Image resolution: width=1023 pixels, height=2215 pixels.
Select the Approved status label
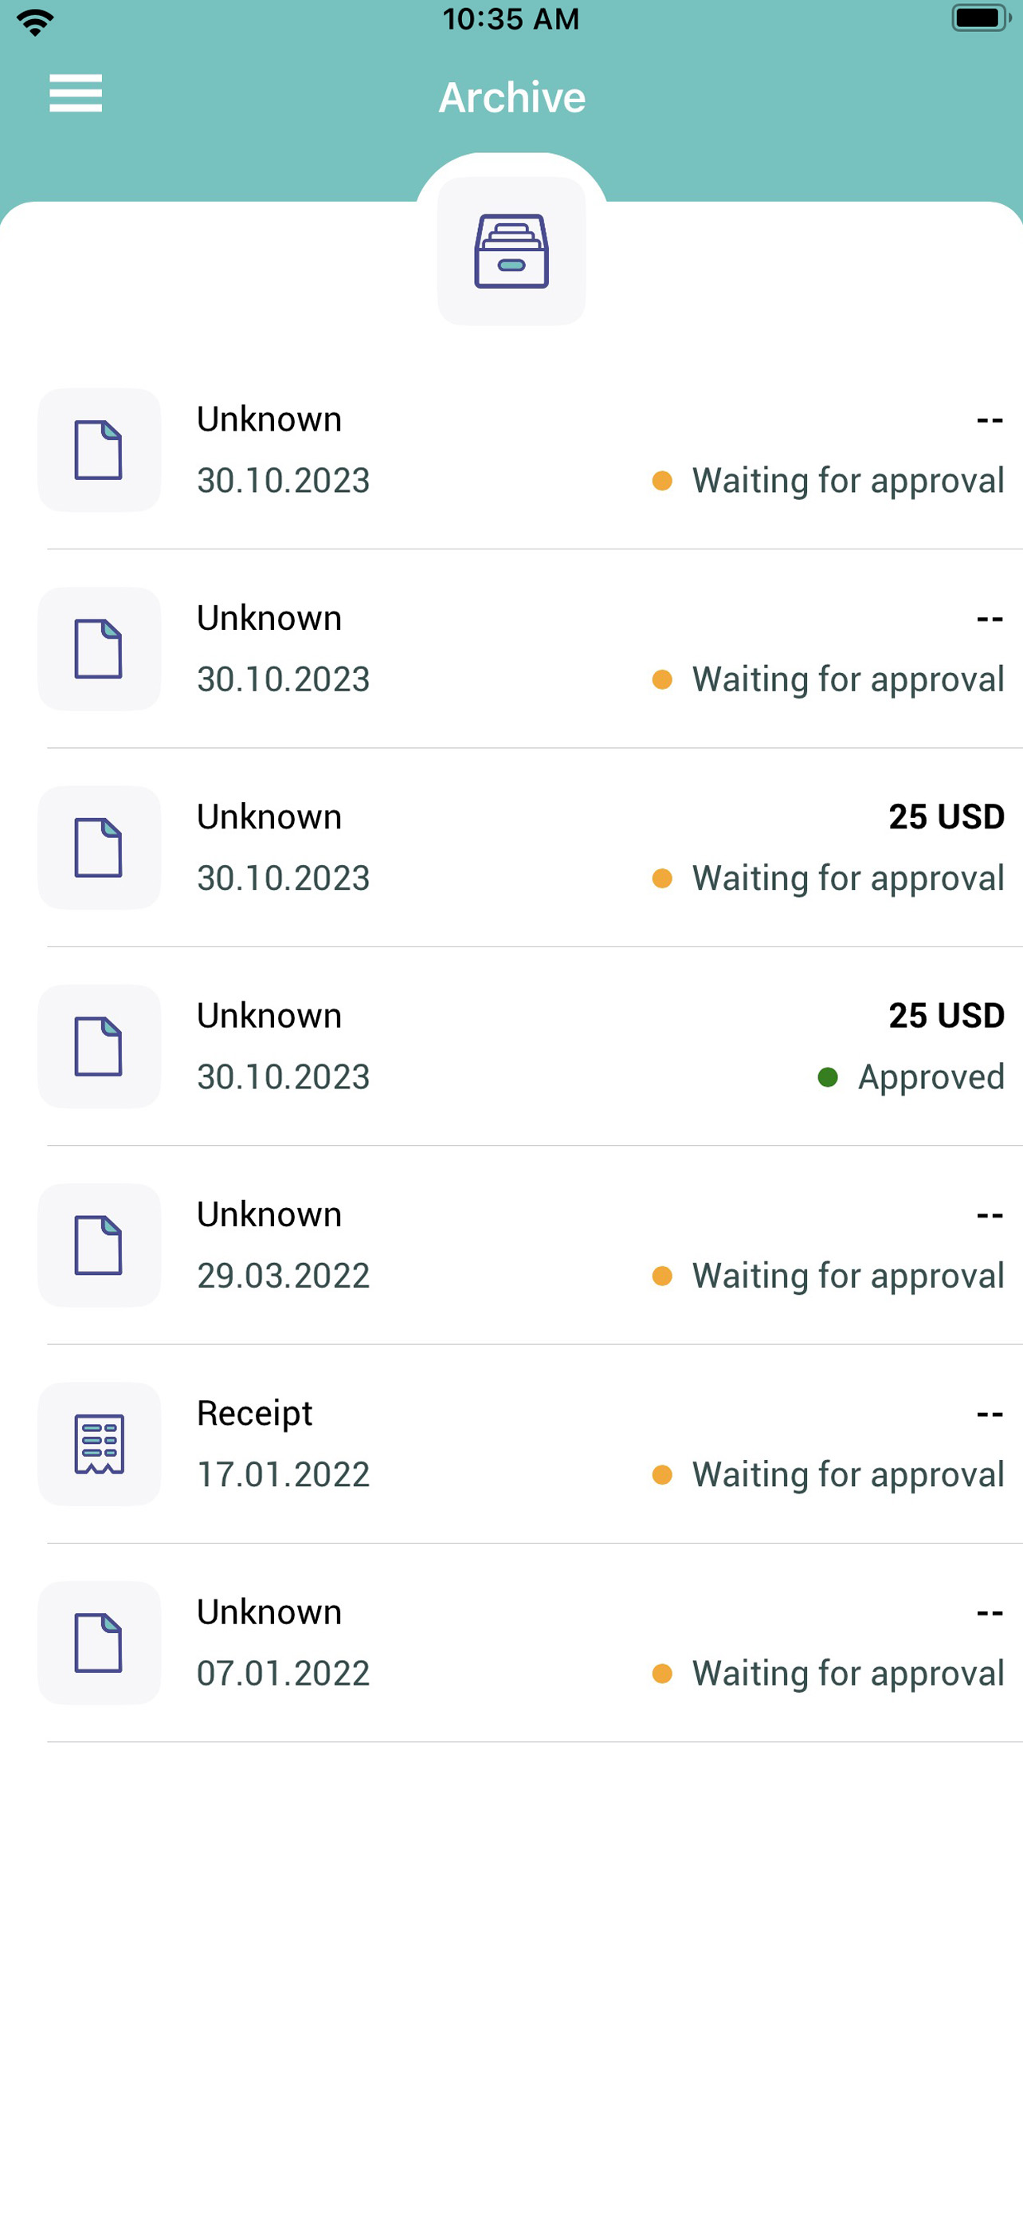(931, 1076)
